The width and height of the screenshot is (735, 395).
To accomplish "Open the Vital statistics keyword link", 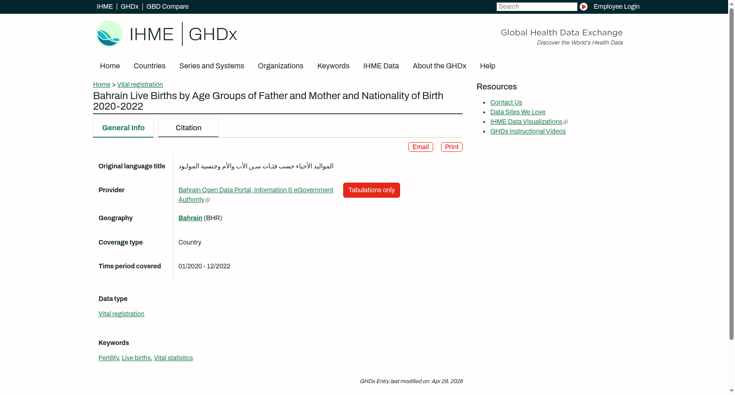I will tap(173, 358).
